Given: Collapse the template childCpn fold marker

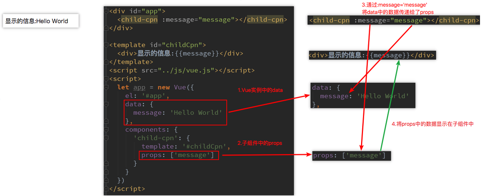Looking at the screenshot, I should pos(107,45).
